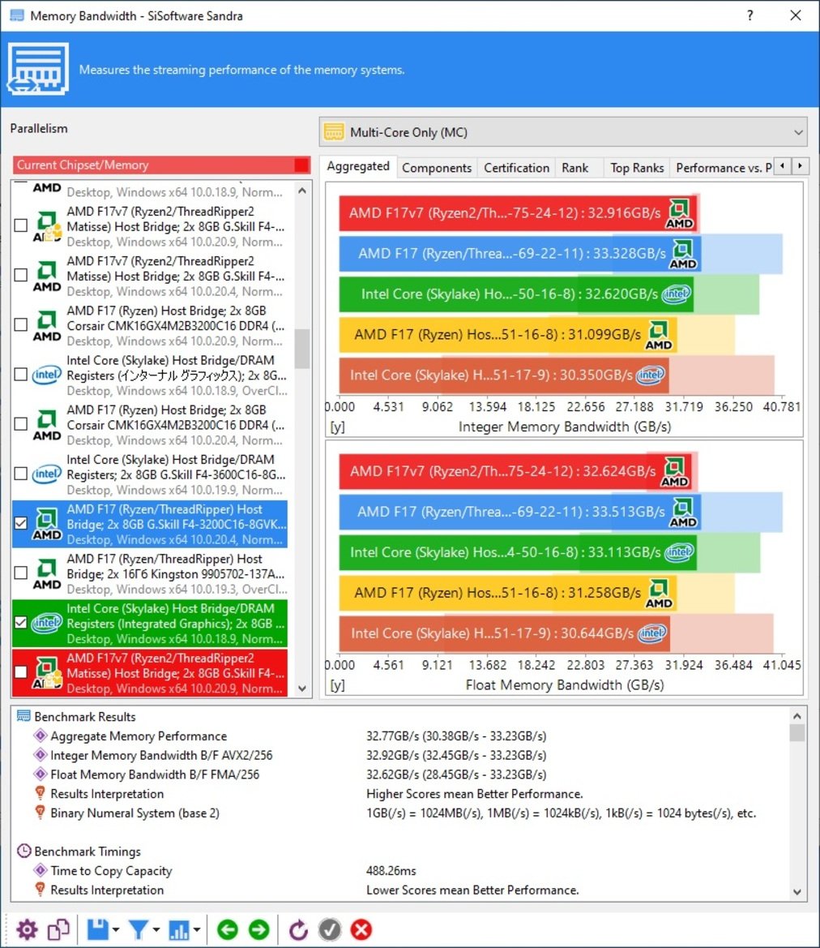Click the up arrow of the results panel scrollbar
820x948 pixels.
[x=797, y=716]
